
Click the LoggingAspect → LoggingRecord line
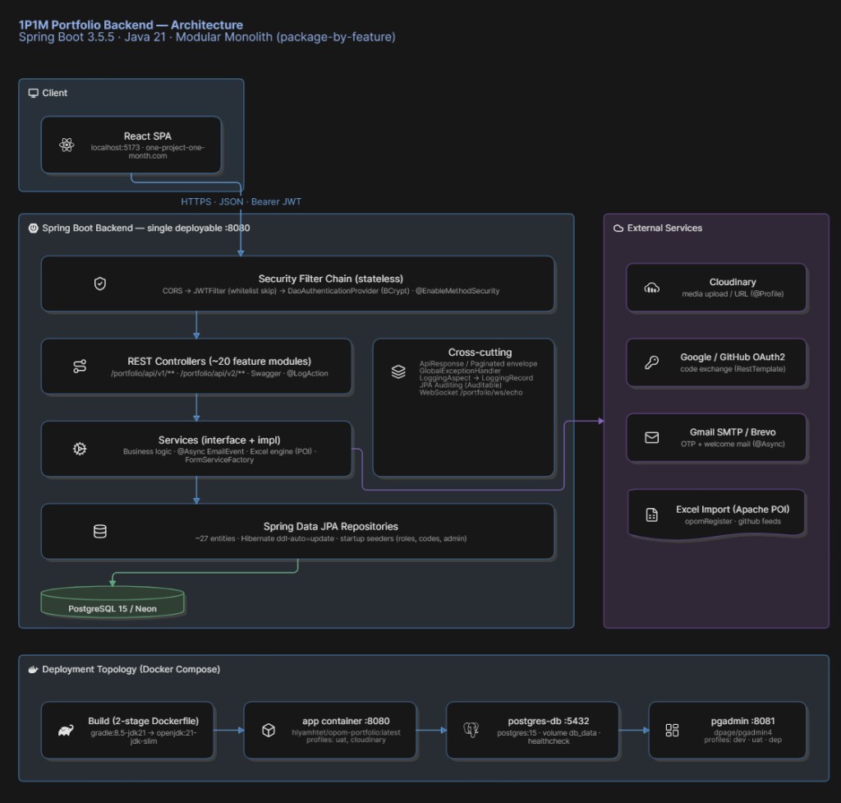coord(476,378)
